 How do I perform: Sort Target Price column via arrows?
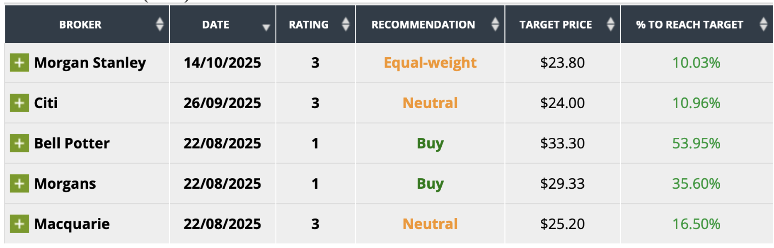click(610, 24)
